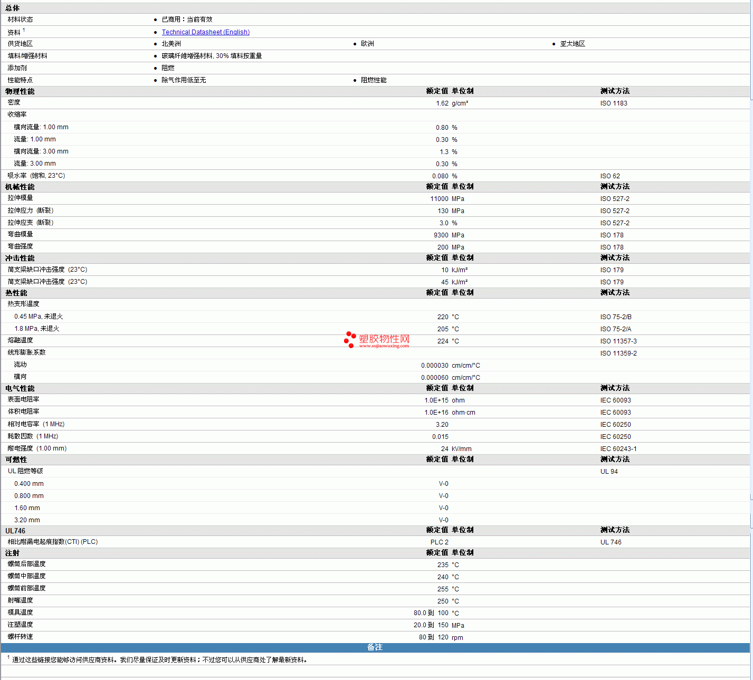This screenshot has width=753, height=680.
Task: Click the 模具温度 row label
Action: click(20, 612)
